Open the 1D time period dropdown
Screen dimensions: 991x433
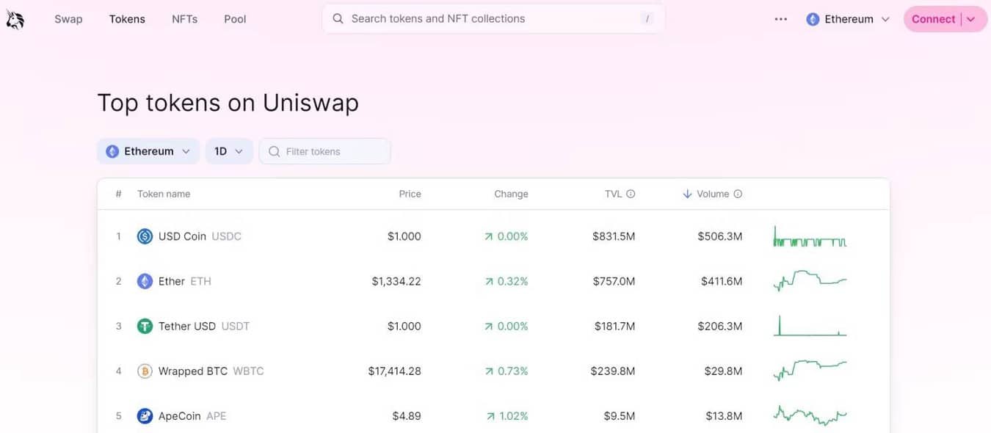(228, 150)
